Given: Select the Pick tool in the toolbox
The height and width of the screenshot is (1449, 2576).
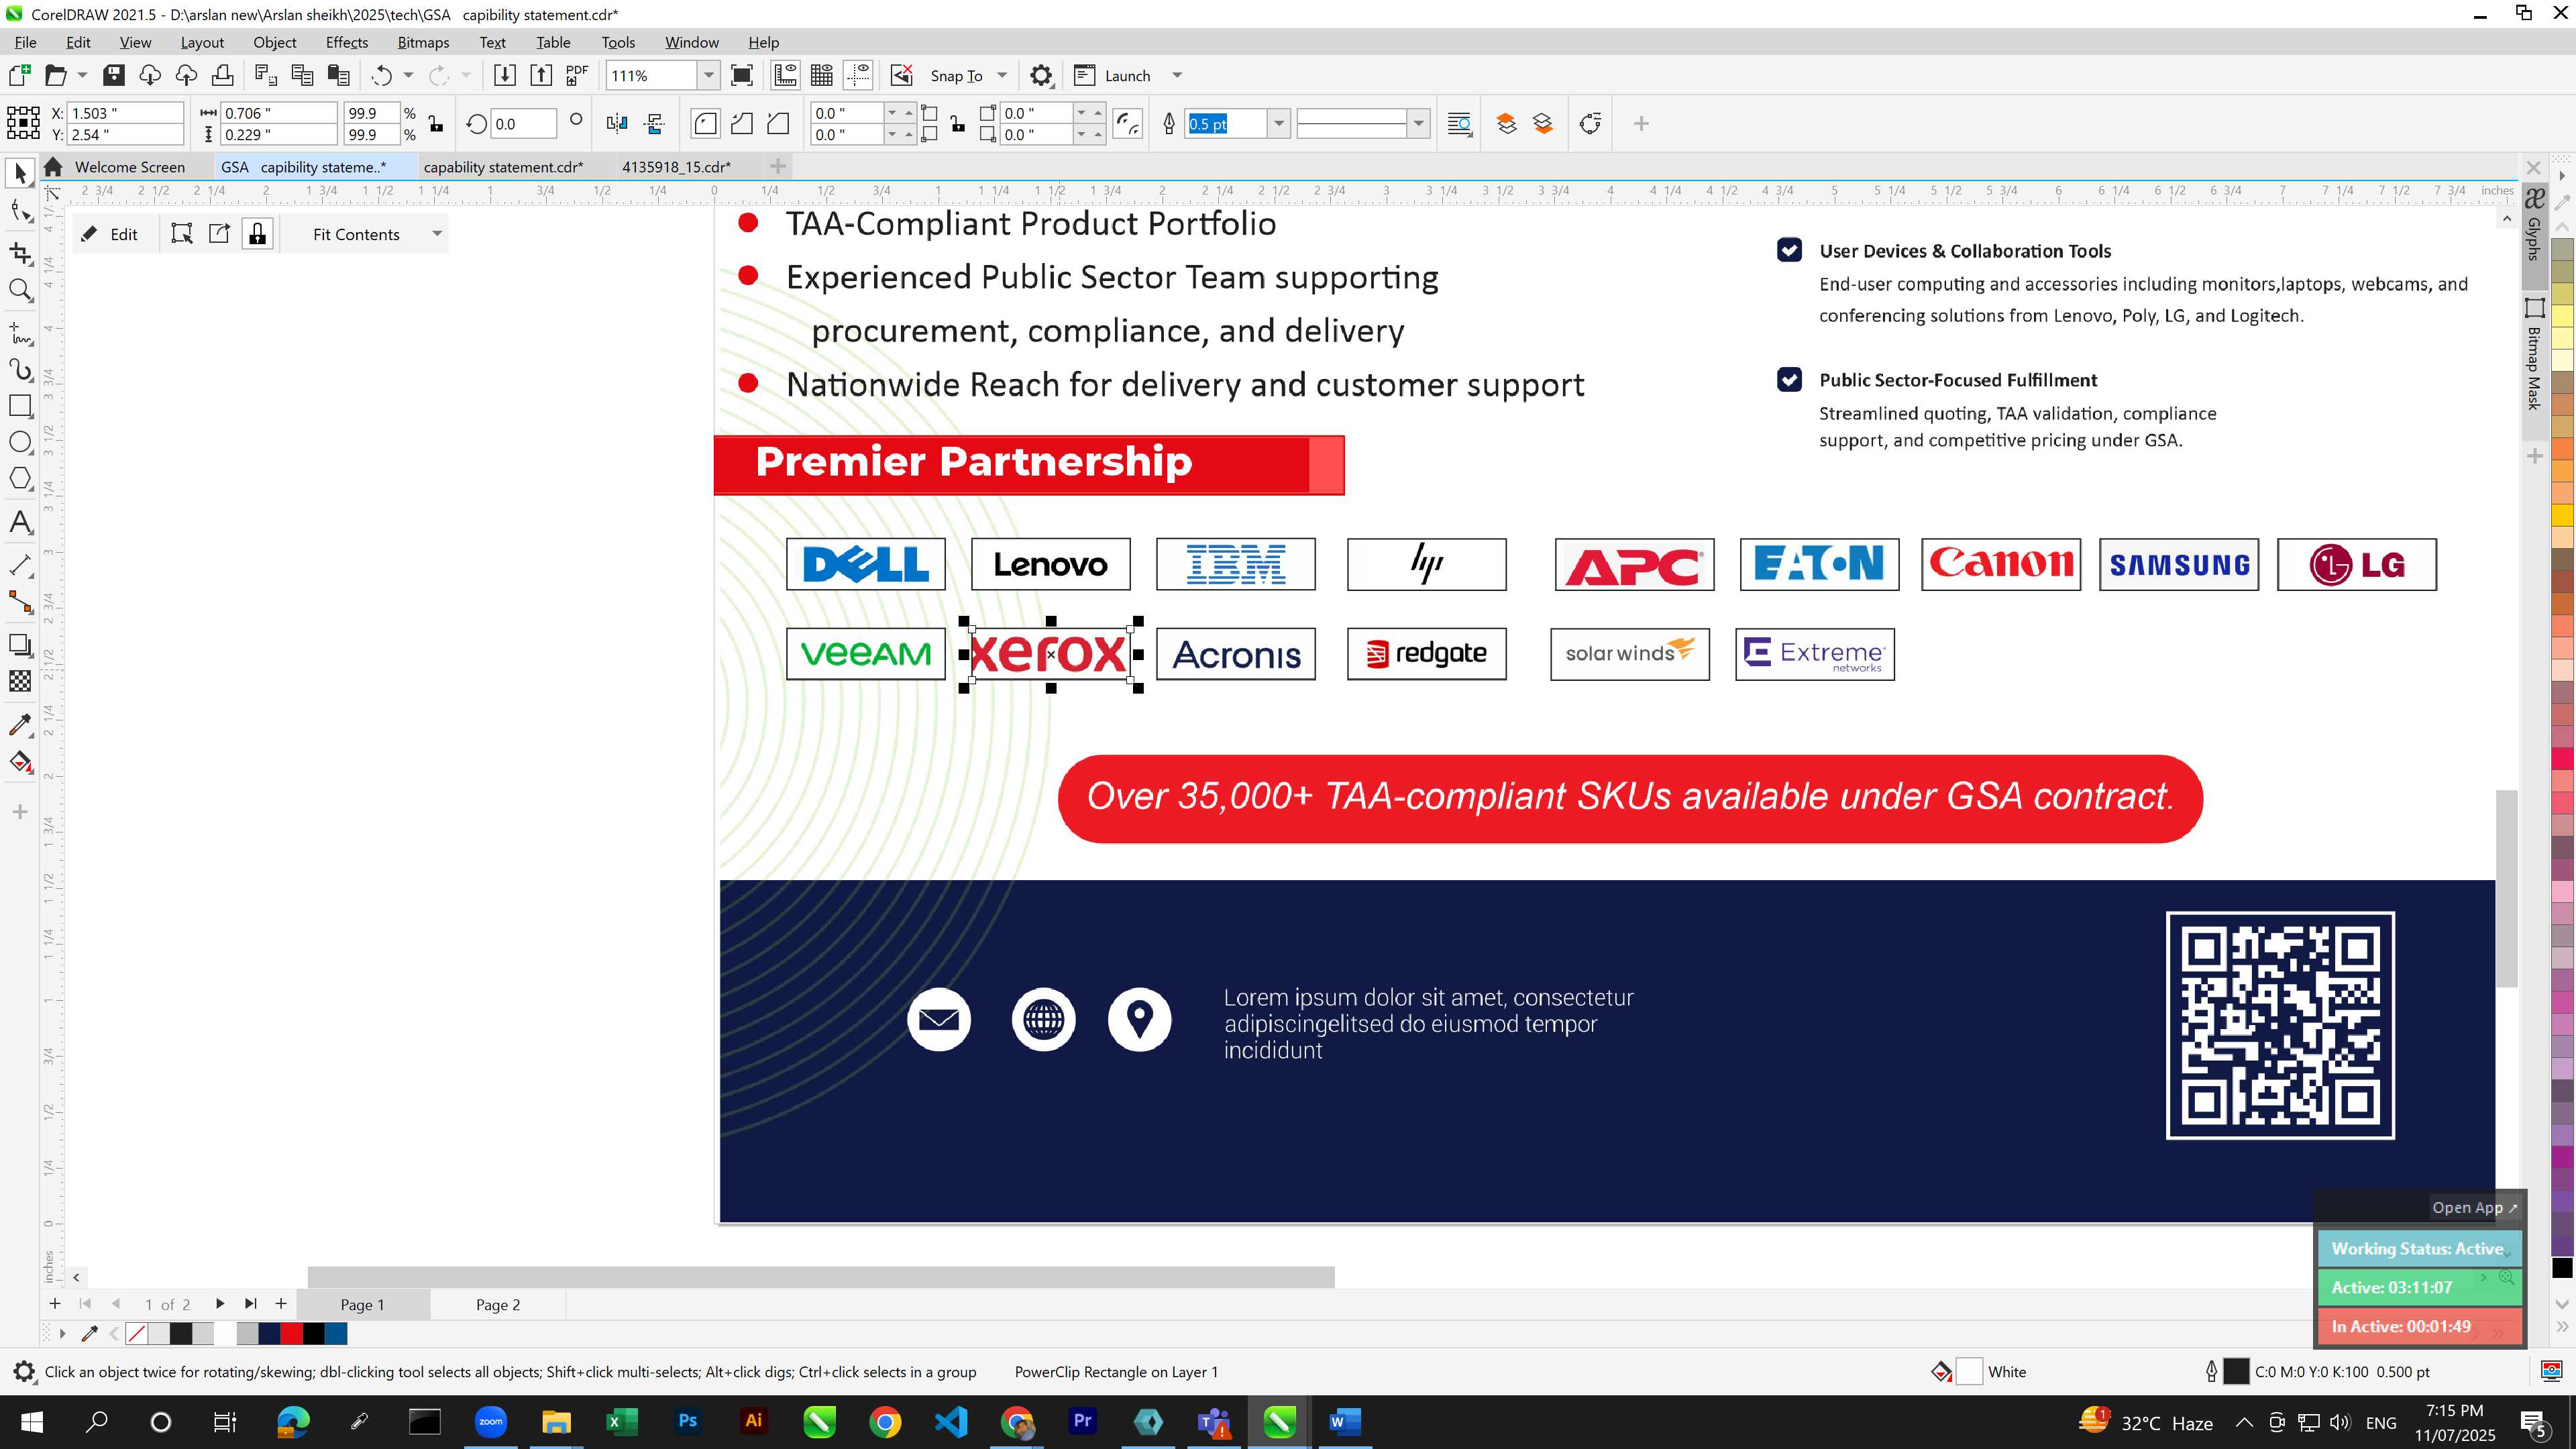Looking at the screenshot, I should click(20, 174).
